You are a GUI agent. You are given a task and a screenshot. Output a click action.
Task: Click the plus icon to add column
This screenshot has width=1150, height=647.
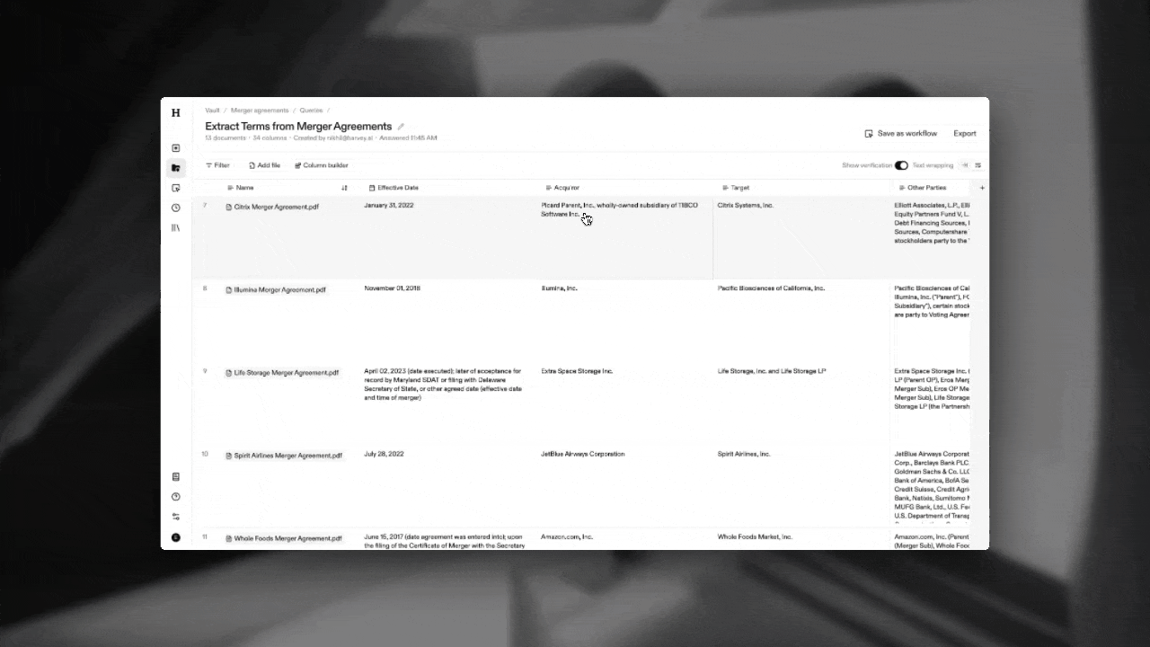[x=981, y=188]
